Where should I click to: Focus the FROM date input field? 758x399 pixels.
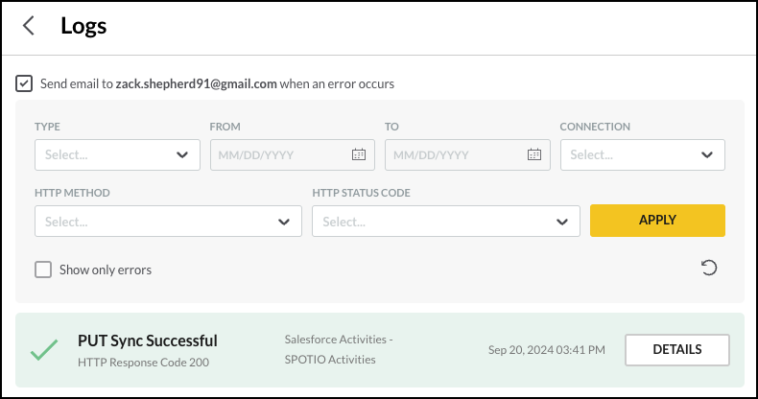pos(293,155)
